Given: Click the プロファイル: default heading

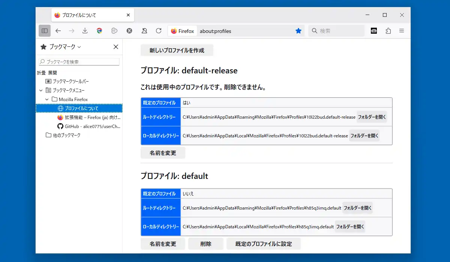Looking at the screenshot, I should click(174, 176).
